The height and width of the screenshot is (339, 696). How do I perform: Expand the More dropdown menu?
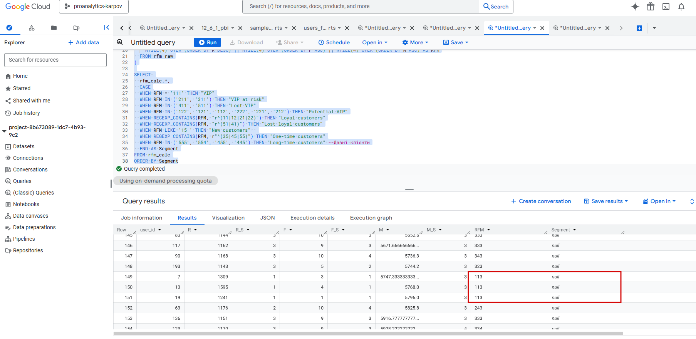tap(415, 42)
